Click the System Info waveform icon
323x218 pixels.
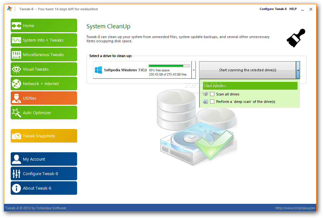16,40
